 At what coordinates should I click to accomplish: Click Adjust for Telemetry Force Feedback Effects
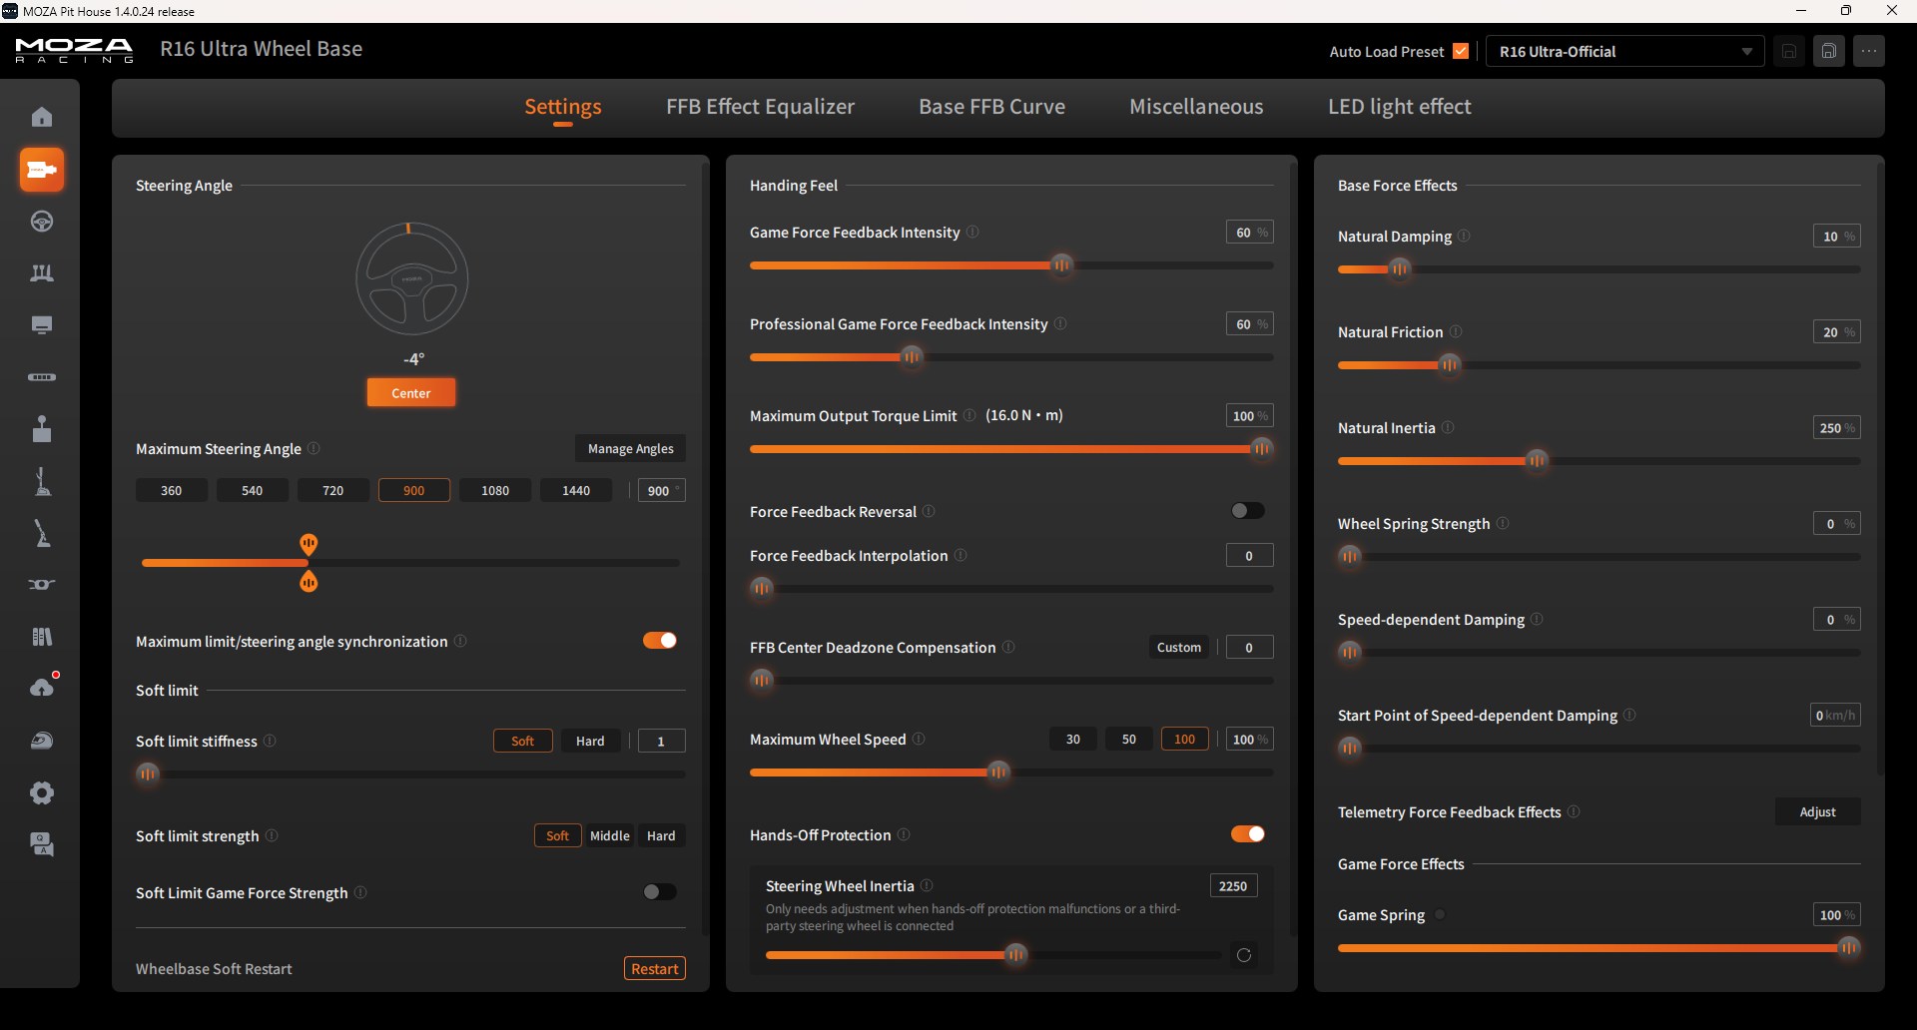click(x=1818, y=811)
